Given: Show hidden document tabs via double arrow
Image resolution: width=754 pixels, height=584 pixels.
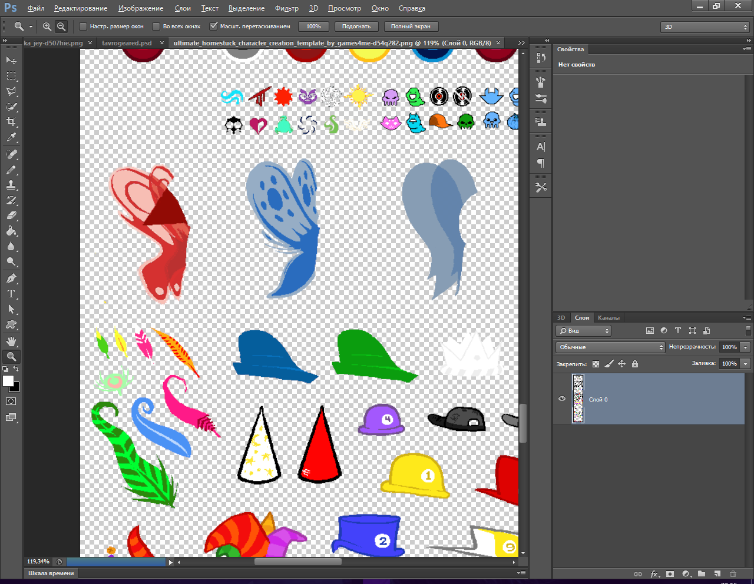Looking at the screenshot, I should point(521,43).
